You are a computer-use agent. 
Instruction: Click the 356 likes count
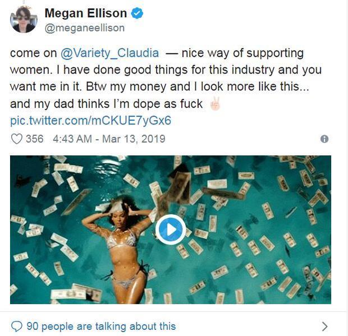[x=35, y=139]
